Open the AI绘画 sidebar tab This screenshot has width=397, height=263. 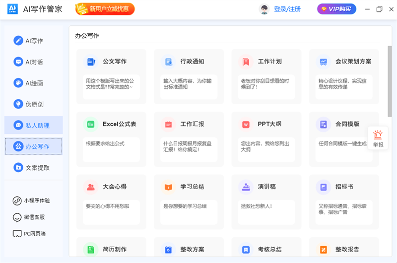click(34, 83)
